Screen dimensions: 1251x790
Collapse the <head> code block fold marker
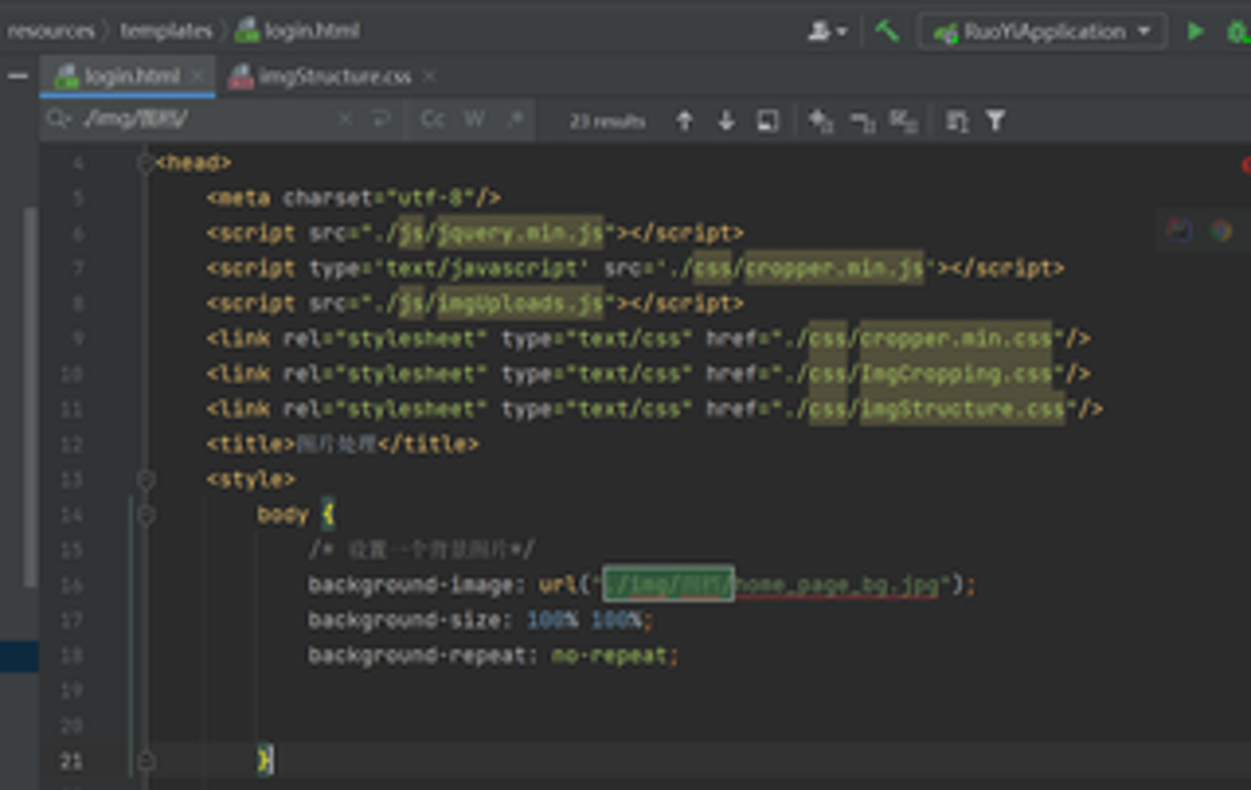[145, 162]
